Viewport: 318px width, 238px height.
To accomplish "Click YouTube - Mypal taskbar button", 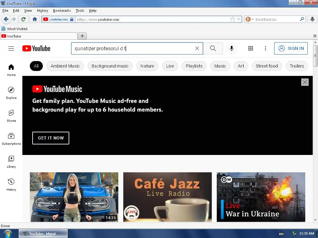I will (x=43, y=234).
